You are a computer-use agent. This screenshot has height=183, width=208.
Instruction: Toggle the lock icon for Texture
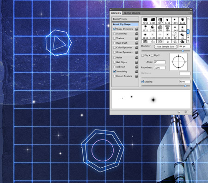(x=136, y=38)
